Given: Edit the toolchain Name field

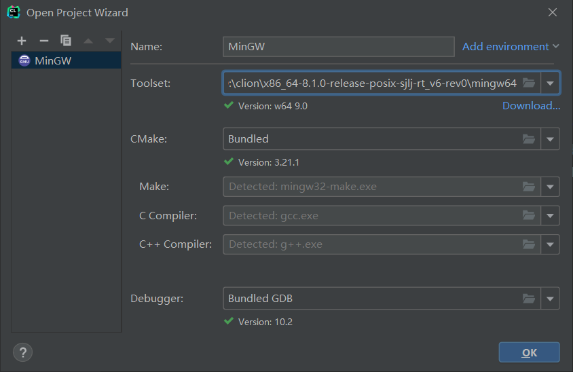Looking at the screenshot, I should click(x=338, y=46).
